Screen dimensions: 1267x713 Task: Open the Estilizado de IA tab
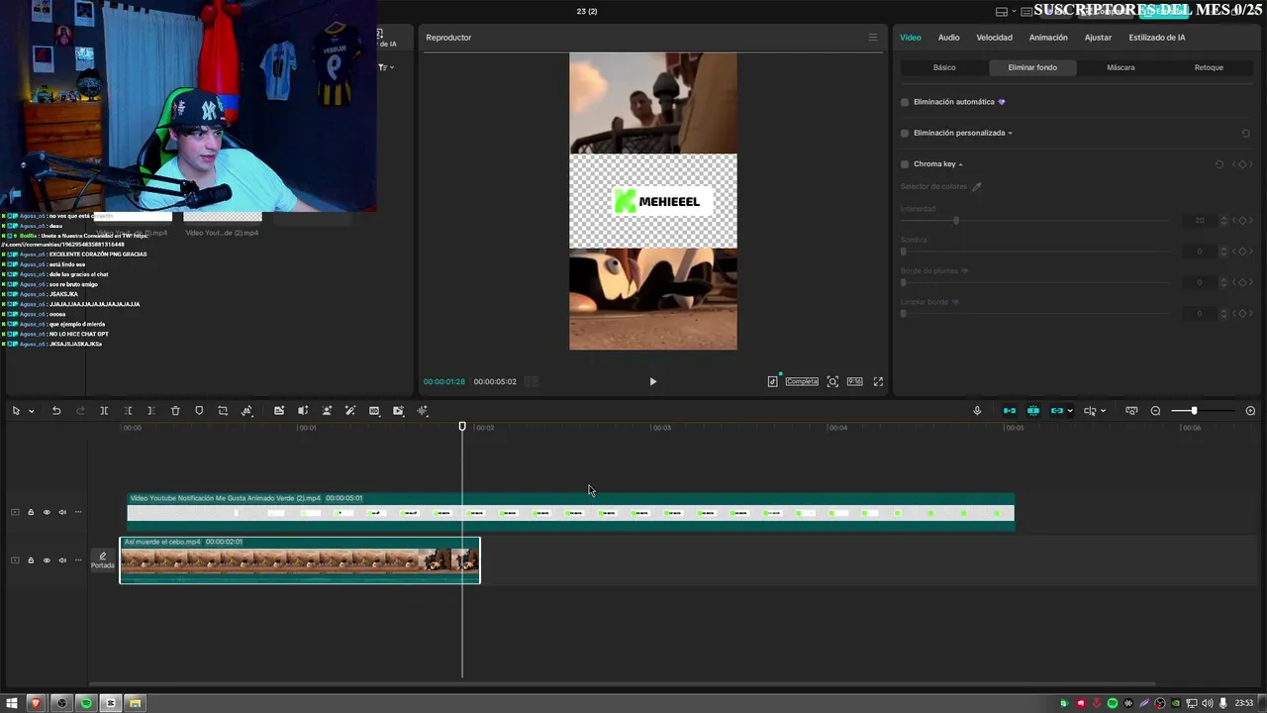1157,38
